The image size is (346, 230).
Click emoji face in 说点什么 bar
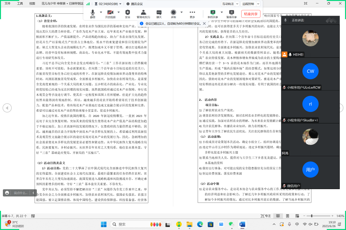coord(7,193)
